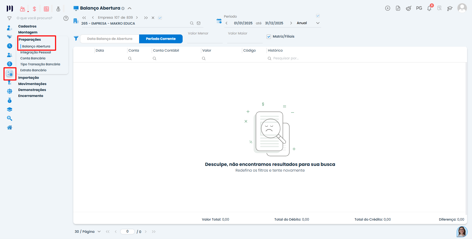Click the period calendar icon
Image resolution: width=472 pixels, height=239 pixels.
tap(219, 21)
